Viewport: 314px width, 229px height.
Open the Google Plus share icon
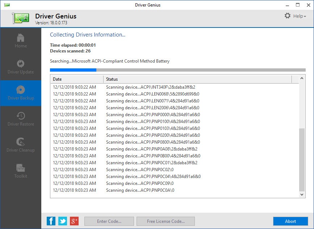[x=74, y=221]
